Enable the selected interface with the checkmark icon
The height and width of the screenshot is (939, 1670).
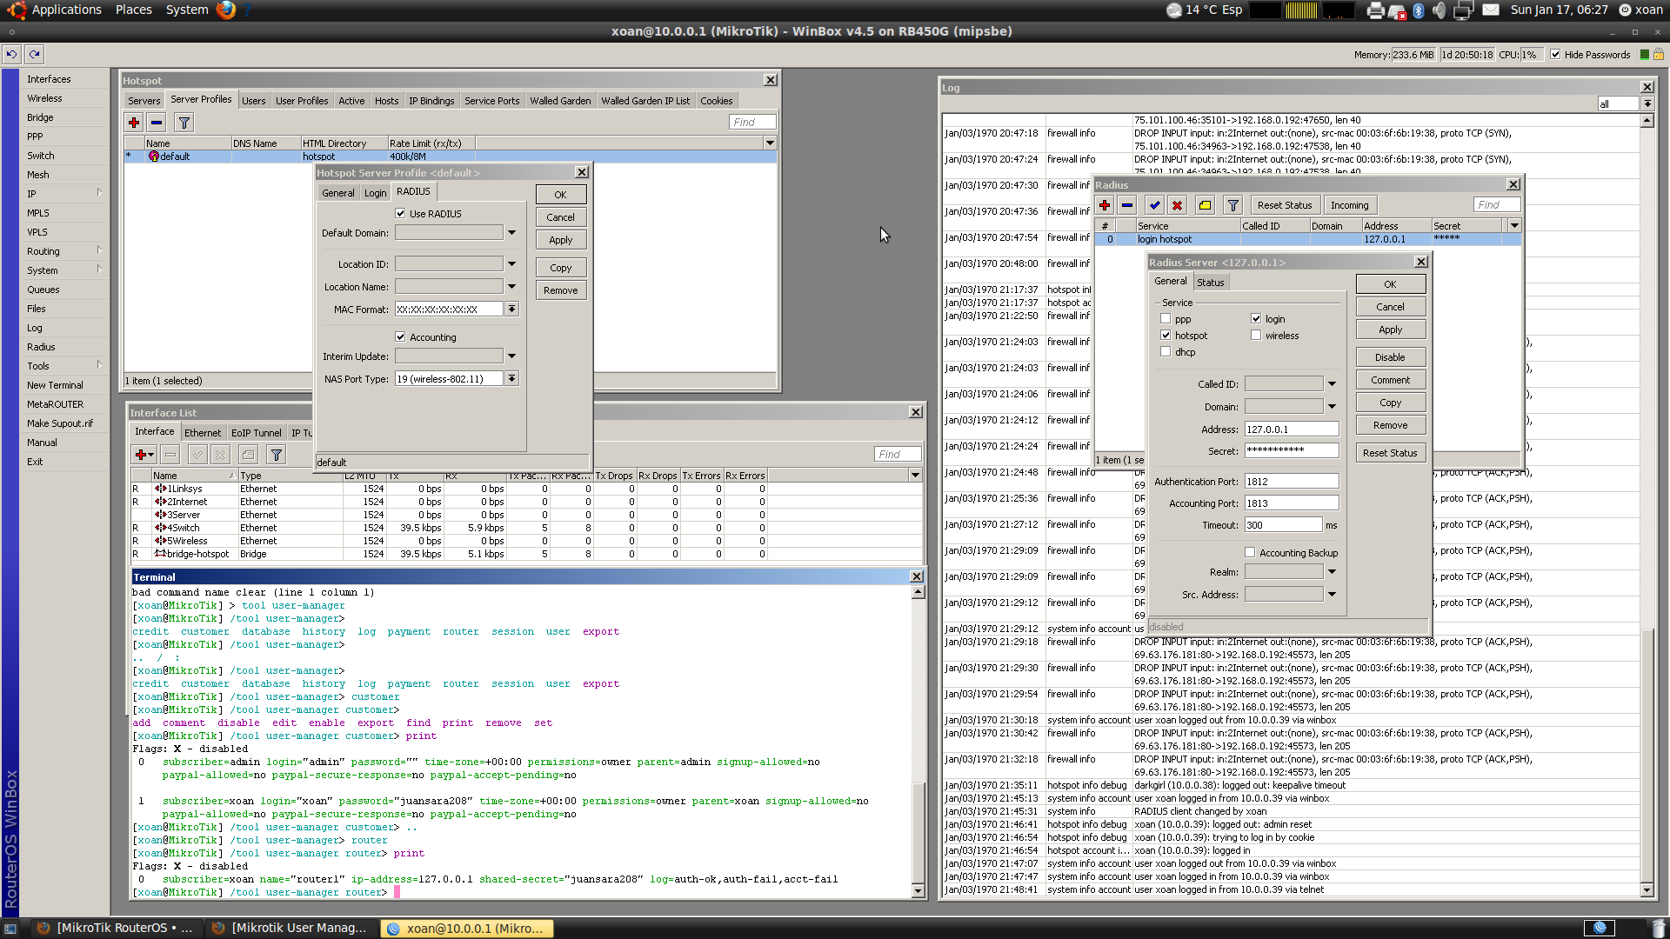[197, 454]
